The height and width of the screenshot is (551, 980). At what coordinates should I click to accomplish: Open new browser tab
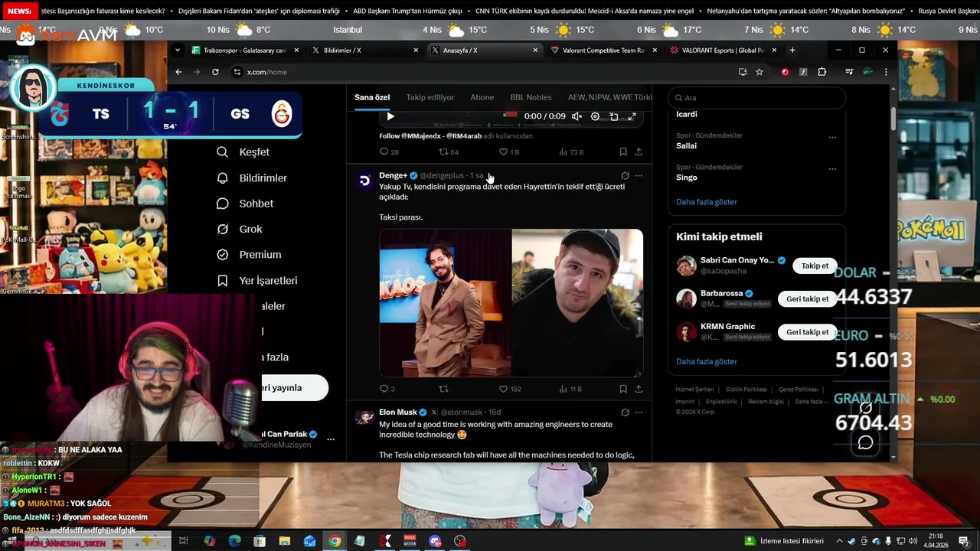pyautogui.click(x=792, y=50)
